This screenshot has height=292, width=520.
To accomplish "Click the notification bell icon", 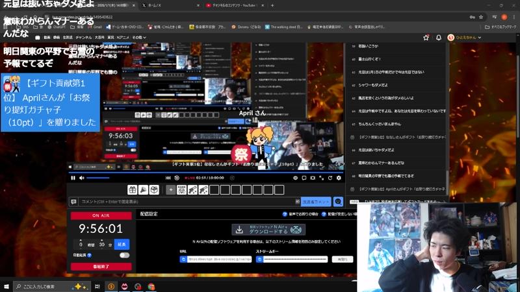I will click(x=439, y=38).
